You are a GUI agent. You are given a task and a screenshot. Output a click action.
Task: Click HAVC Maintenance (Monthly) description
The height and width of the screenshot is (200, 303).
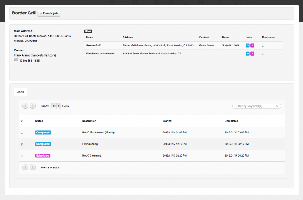(99, 133)
